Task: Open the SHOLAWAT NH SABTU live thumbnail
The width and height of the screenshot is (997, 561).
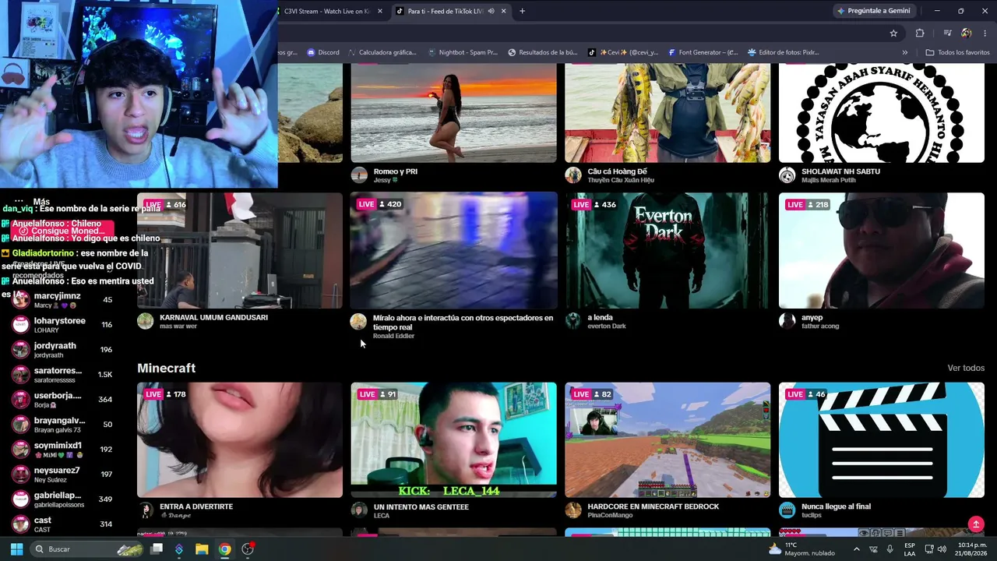Action: pos(882,113)
